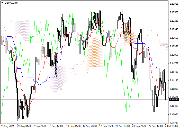Click the 2.12650 price scale value
The width and height of the screenshot is (180, 129).
(174, 38)
